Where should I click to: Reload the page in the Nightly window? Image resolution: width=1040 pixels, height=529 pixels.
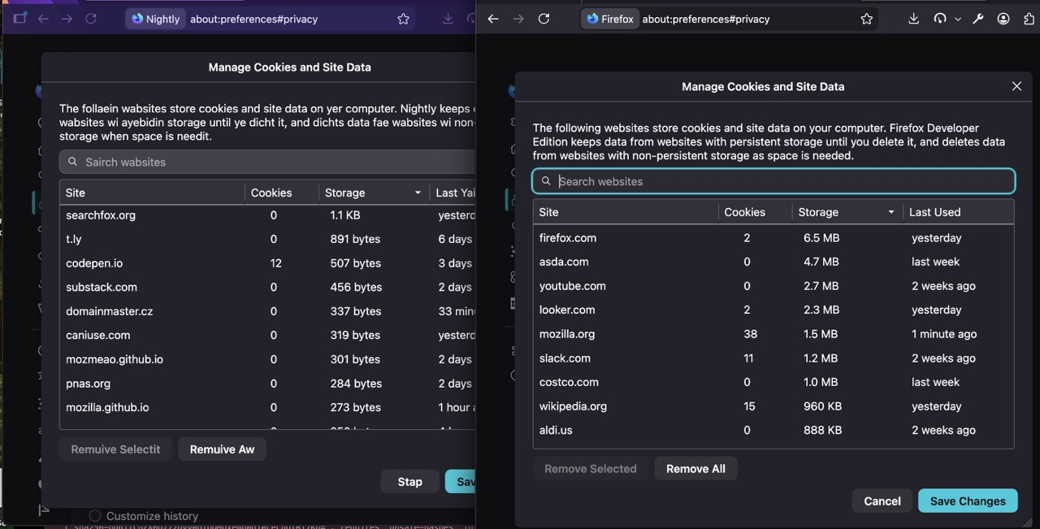click(91, 18)
